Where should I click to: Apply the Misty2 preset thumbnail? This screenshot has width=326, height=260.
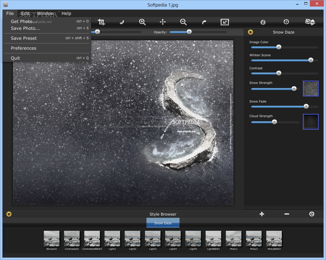254,239
